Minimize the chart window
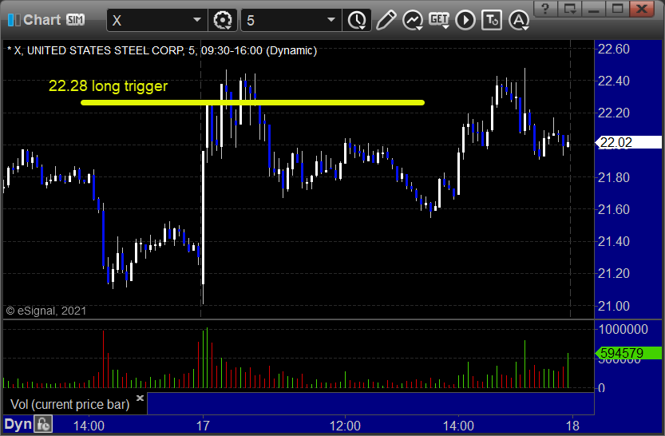 [593, 9]
